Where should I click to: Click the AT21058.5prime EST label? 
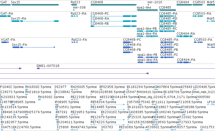[x=189, y=102]
